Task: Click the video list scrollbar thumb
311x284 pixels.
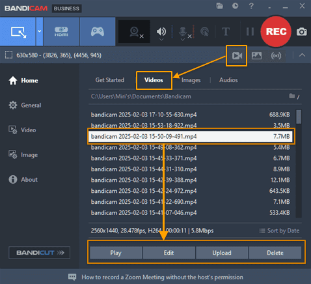Action: (x=299, y=117)
